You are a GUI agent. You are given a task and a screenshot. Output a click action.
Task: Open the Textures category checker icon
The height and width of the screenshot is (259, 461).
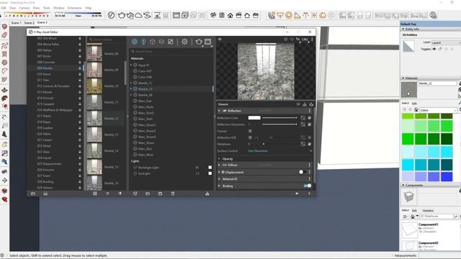[170, 42]
